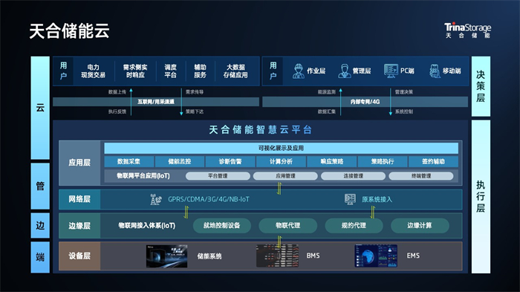Click the 作业层 worker helmet icon
Image resolution: width=520 pixels, height=292 pixels.
pyautogui.click(x=299, y=71)
